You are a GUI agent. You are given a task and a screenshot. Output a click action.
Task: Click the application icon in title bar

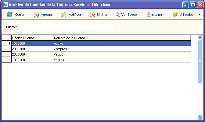5,5
